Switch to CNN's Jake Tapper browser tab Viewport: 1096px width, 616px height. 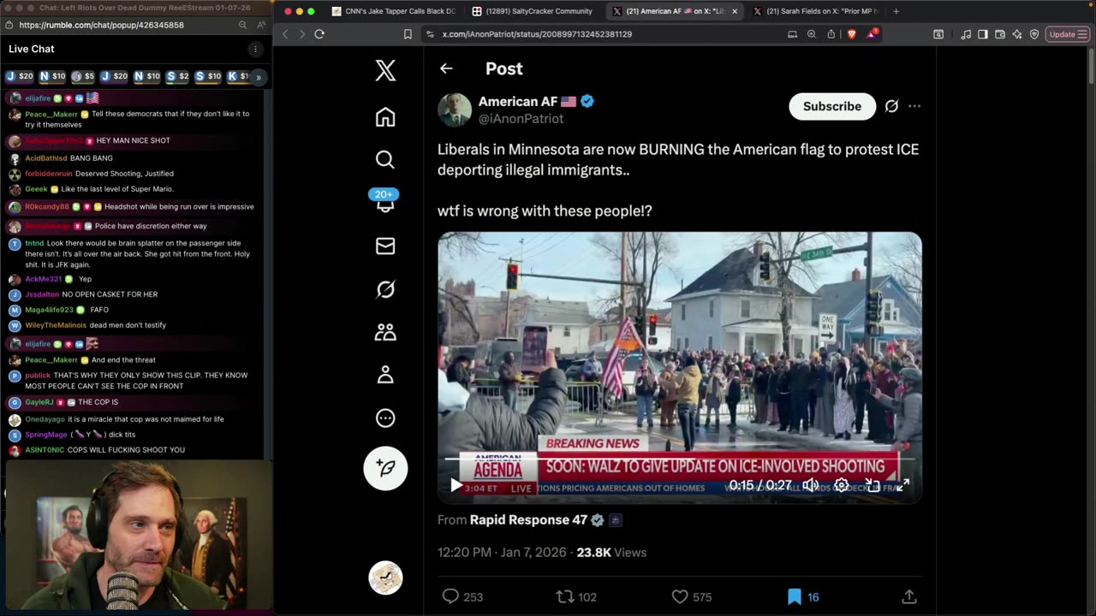[x=396, y=11]
